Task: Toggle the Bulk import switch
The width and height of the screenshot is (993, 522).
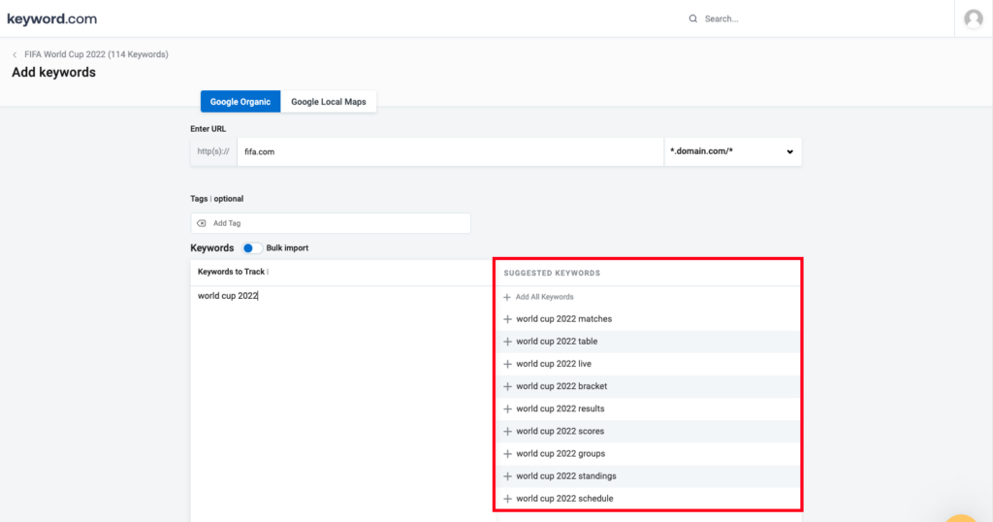Action: (252, 248)
